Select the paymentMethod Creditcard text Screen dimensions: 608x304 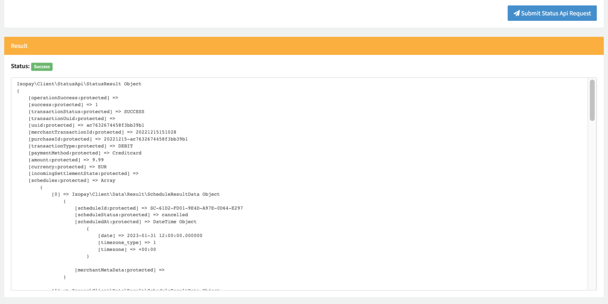click(x=127, y=153)
